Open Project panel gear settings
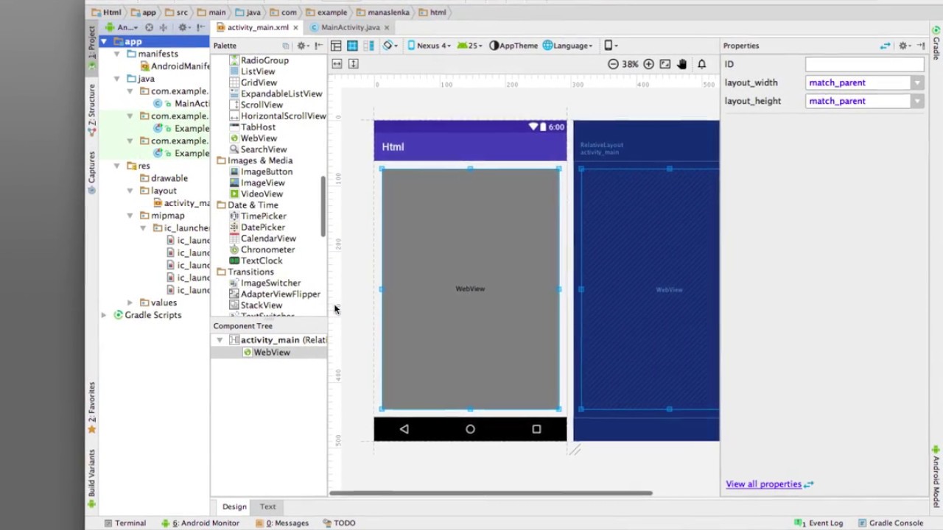 pos(183,27)
